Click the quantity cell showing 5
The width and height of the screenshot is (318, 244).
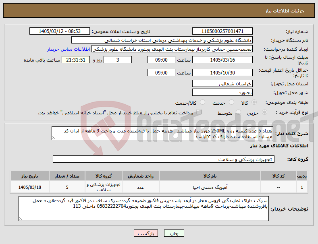click(x=67, y=187)
